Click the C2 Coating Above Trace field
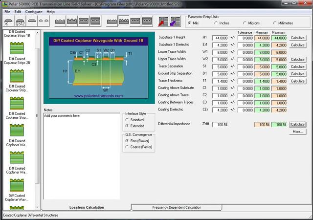The image size is (313, 220). [220, 96]
